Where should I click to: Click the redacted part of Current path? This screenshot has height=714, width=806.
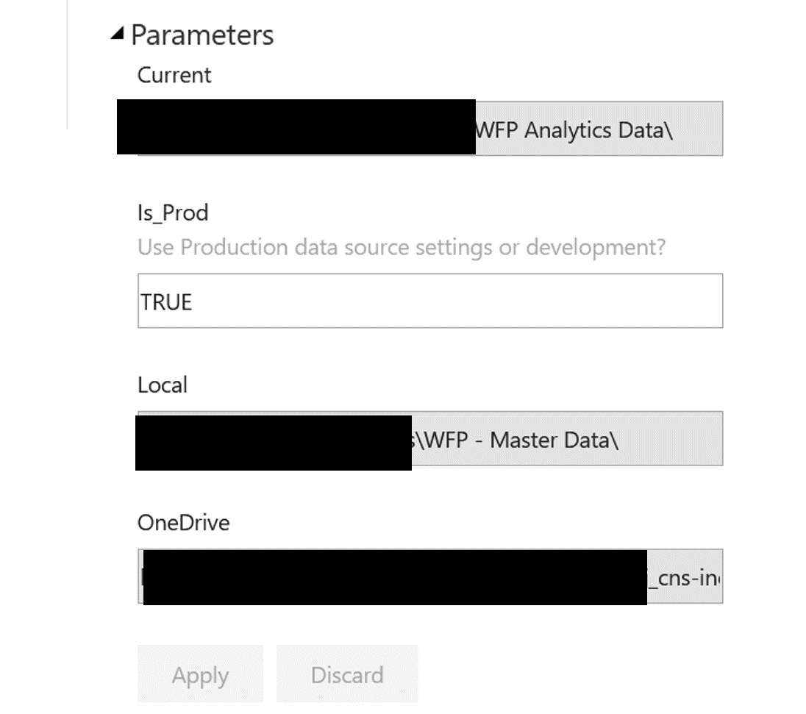click(296, 126)
